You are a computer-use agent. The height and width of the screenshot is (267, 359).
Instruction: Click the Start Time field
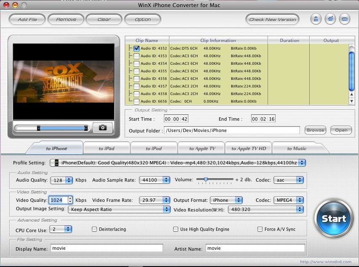[x=176, y=119]
